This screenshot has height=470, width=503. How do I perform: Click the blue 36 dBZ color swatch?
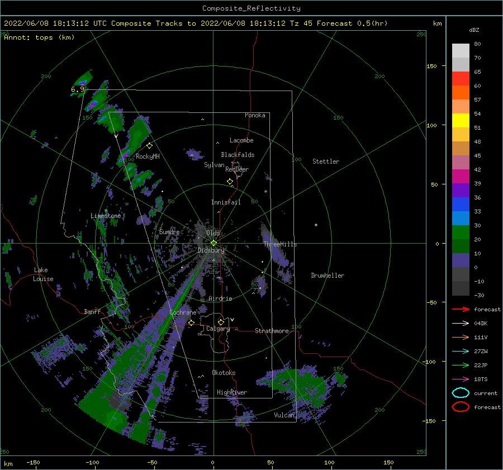click(x=461, y=204)
